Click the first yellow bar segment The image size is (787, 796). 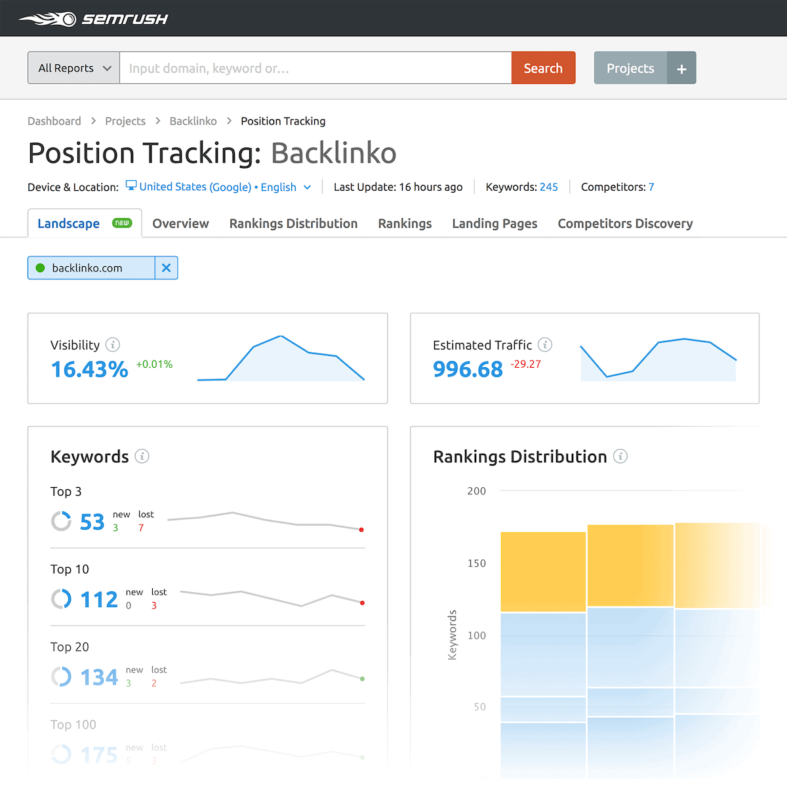tap(543, 572)
